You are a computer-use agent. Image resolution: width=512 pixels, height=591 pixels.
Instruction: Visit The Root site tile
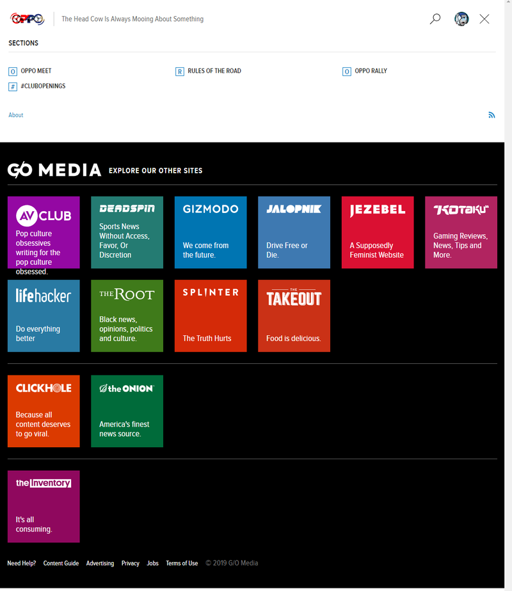coord(127,316)
